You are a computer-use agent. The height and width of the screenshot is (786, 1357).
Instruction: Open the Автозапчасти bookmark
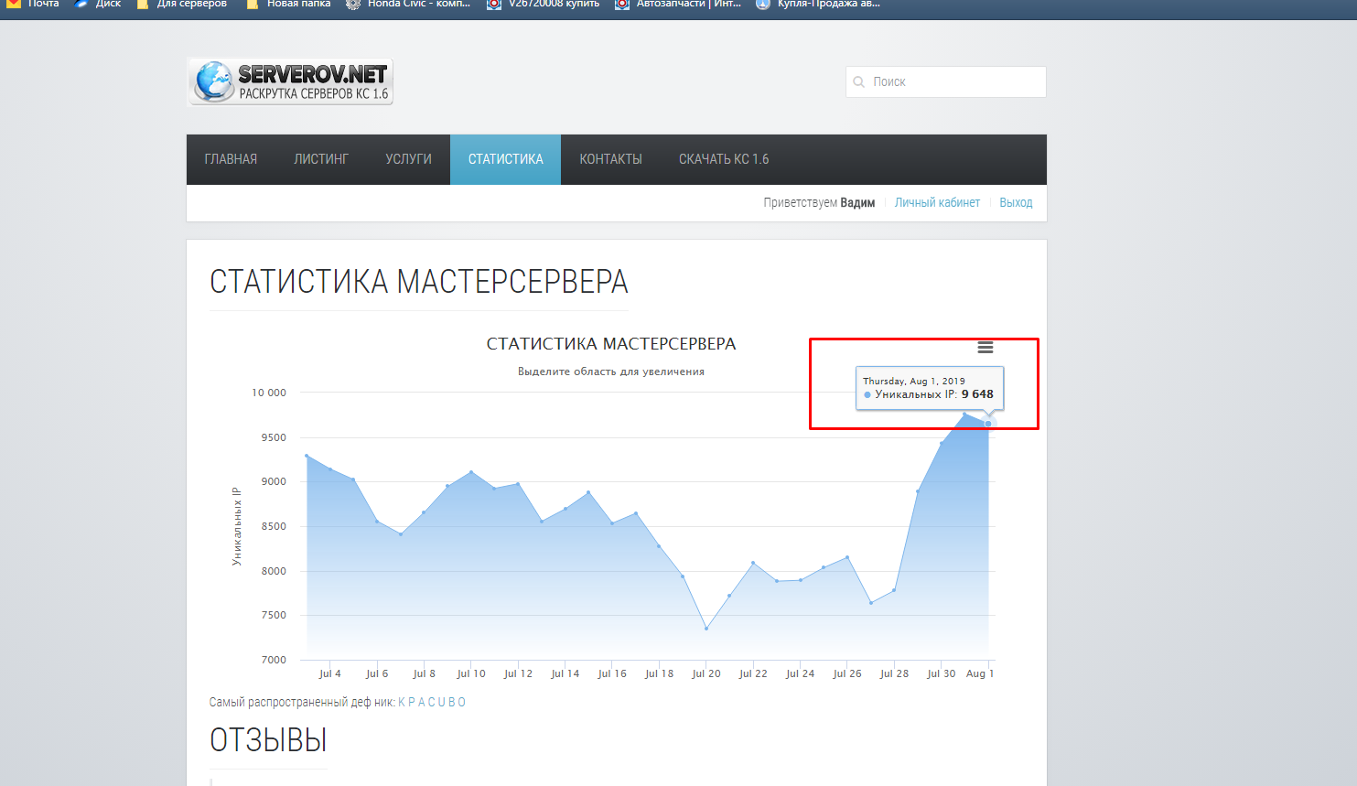click(x=678, y=4)
